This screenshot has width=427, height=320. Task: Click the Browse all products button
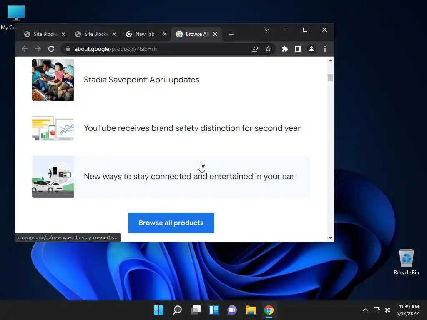click(171, 223)
